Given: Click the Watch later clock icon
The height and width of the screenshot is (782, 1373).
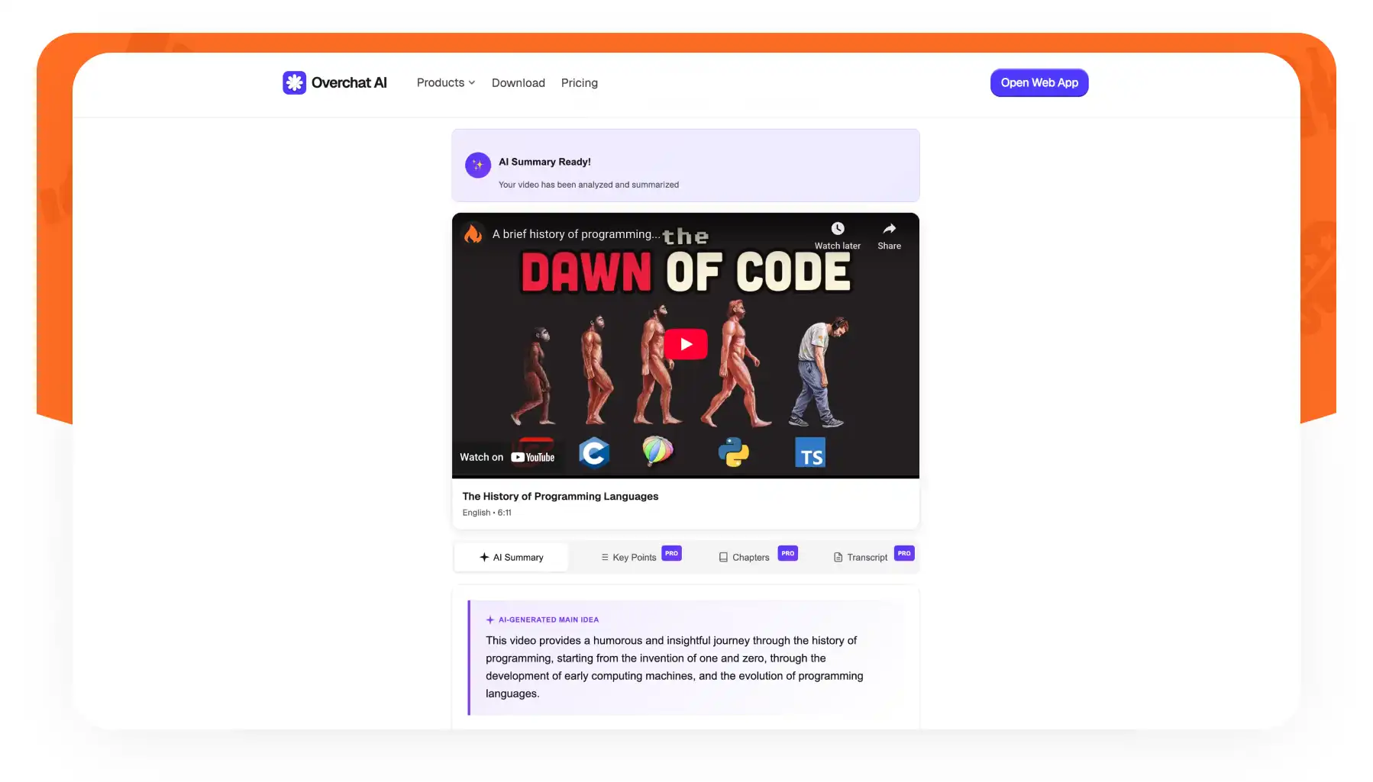Looking at the screenshot, I should pyautogui.click(x=838, y=228).
